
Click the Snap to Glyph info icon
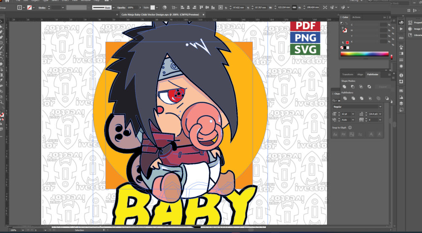pos(350,127)
